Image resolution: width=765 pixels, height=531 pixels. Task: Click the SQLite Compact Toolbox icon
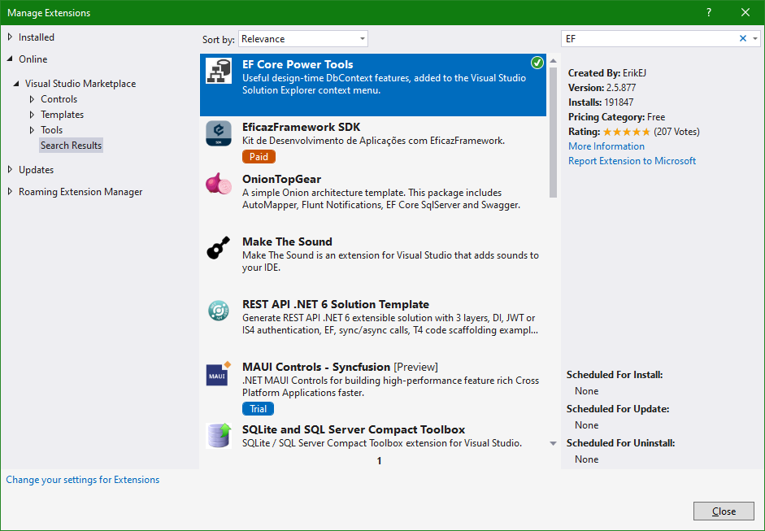click(x=218, y=435)
